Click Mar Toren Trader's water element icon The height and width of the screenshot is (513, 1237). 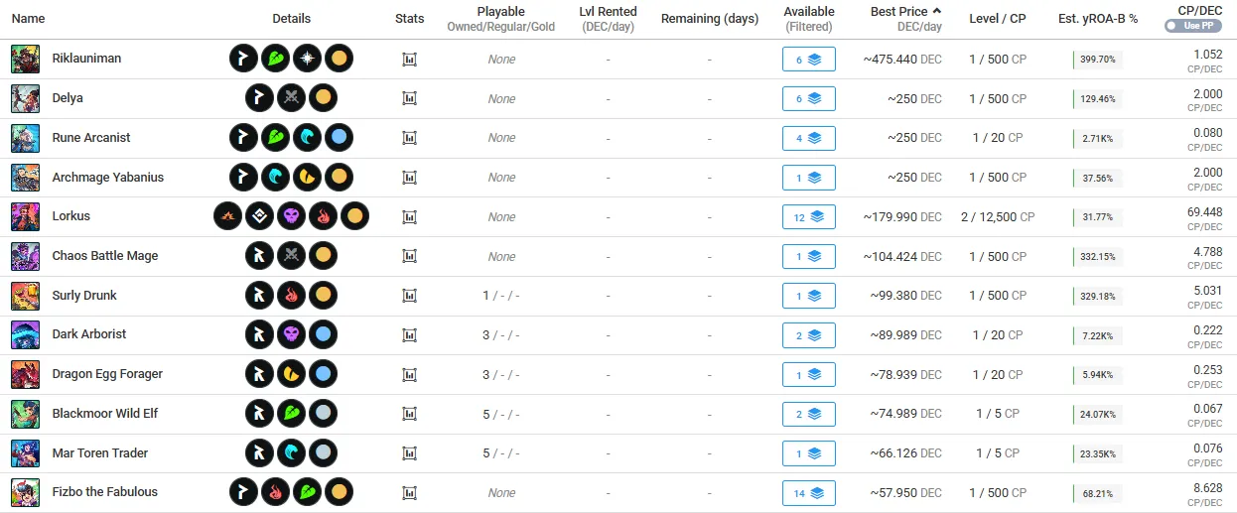click(291, 453)
